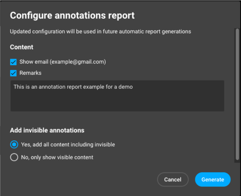This screenshot has width=241, height=196.
Task: Uncheck the Show email checkbox
Action: point(14,62)
